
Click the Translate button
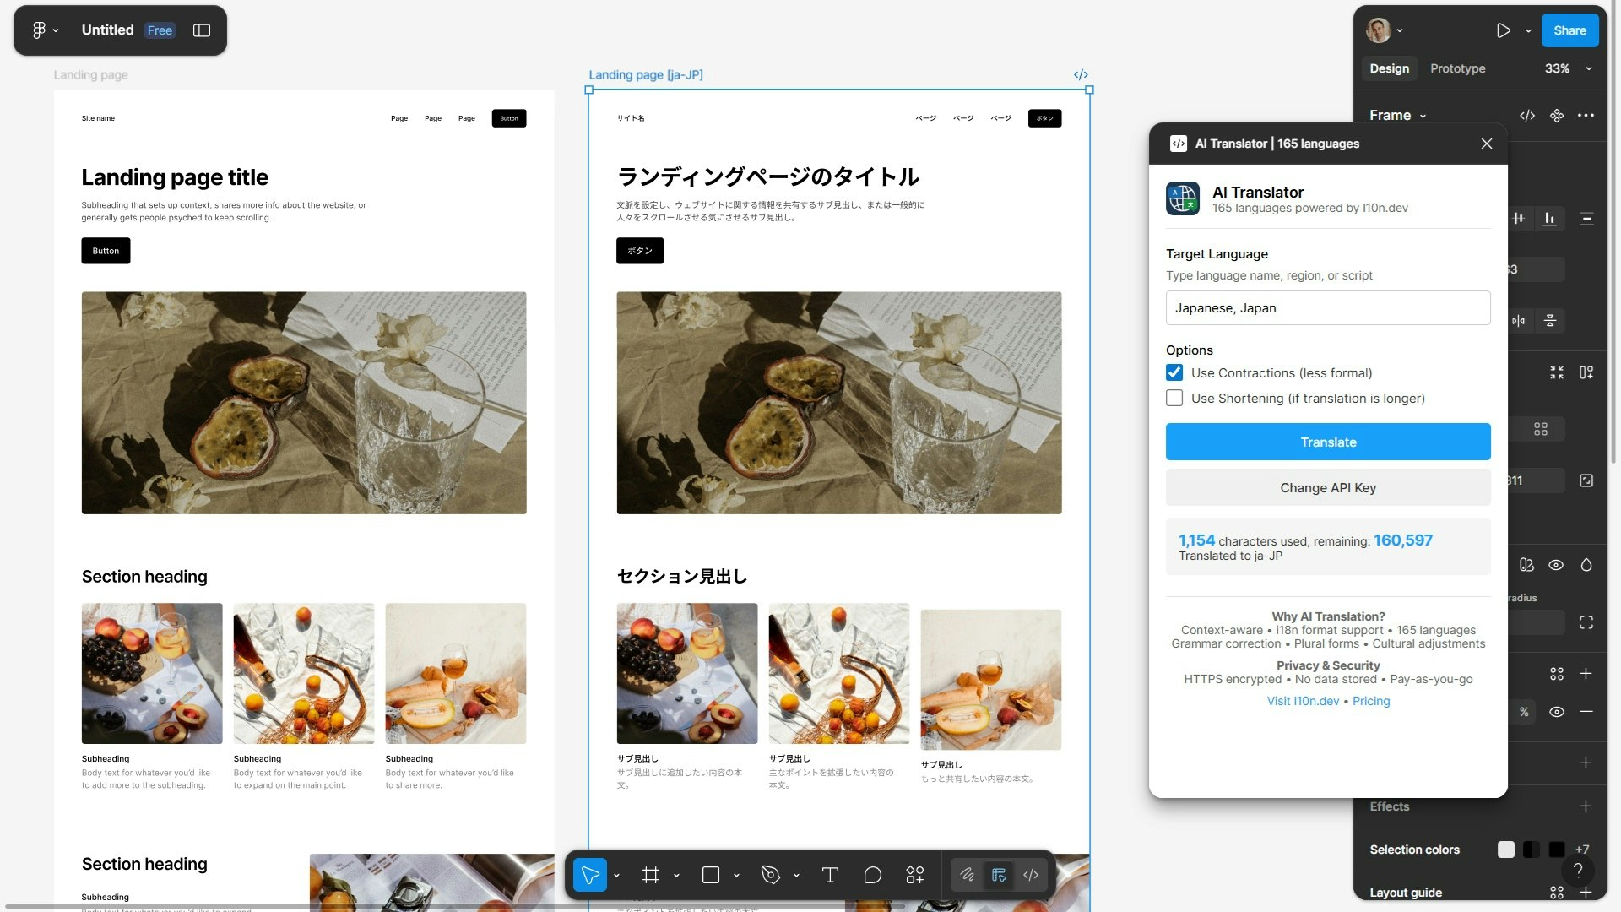coord(1327,442)
